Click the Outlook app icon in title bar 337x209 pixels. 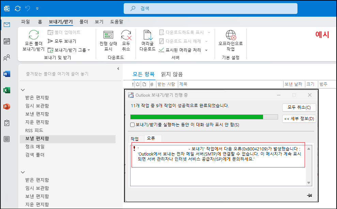coord(7,9)
